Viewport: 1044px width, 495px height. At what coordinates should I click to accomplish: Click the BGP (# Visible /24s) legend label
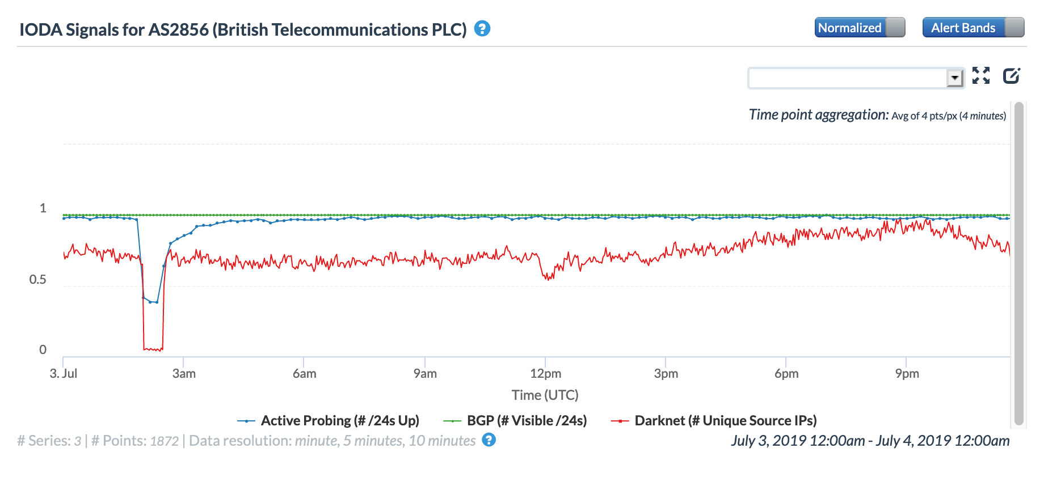pos(527,421)
